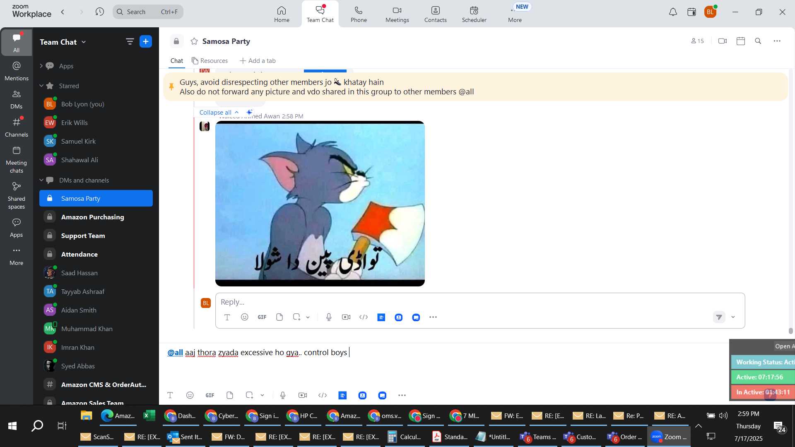Go to the Contacts tab
Viewport: 795px width, 447px height.
pos(435,14)
